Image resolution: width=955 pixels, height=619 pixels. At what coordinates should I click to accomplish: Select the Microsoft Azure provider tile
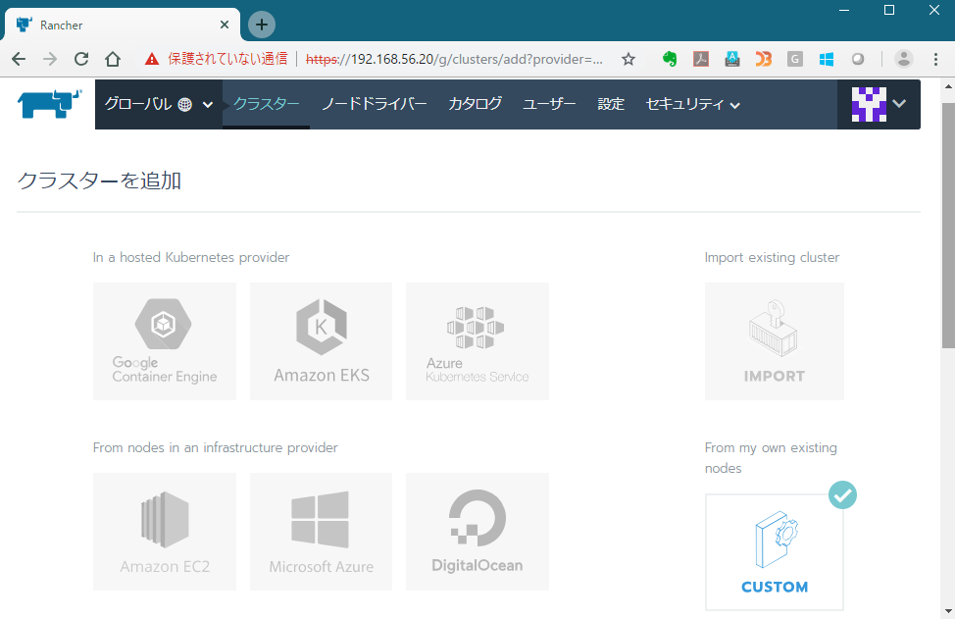321,532
